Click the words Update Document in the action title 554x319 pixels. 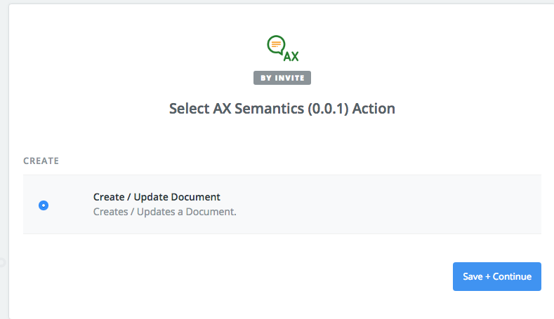[177, 197]
